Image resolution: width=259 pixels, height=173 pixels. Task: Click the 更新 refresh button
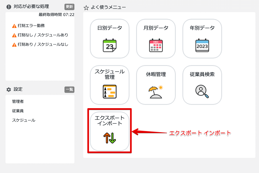(69, 7)
